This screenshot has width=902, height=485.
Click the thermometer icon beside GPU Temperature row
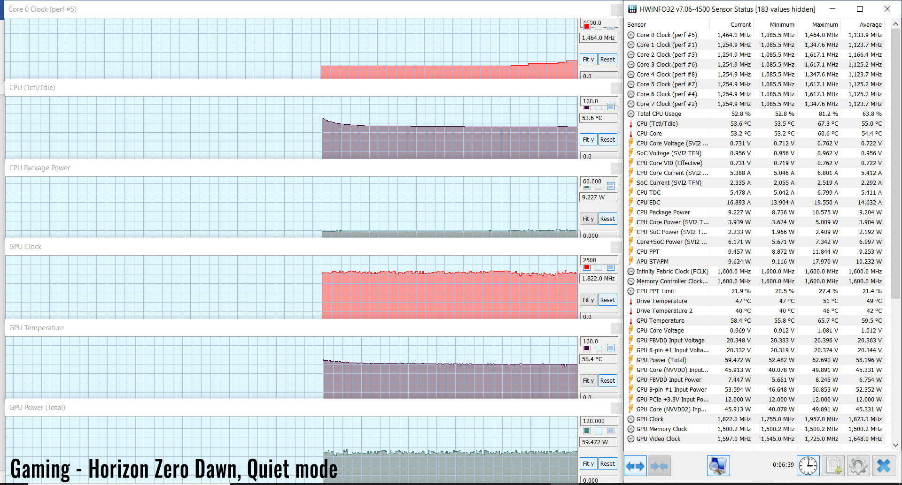click(631, 321)
